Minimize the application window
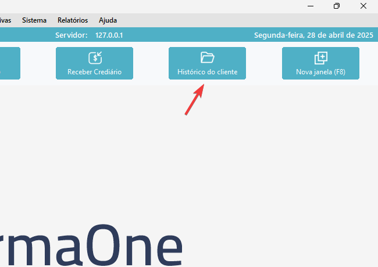 point(311,6)
